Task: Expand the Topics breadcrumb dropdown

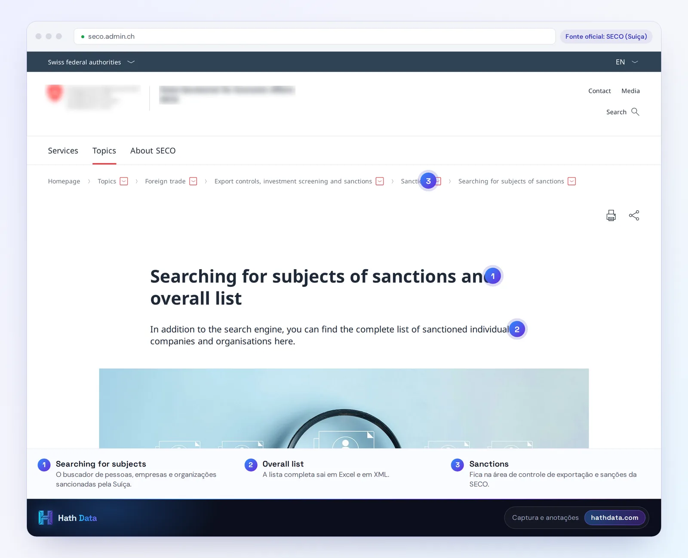Action: pos(124,181)
